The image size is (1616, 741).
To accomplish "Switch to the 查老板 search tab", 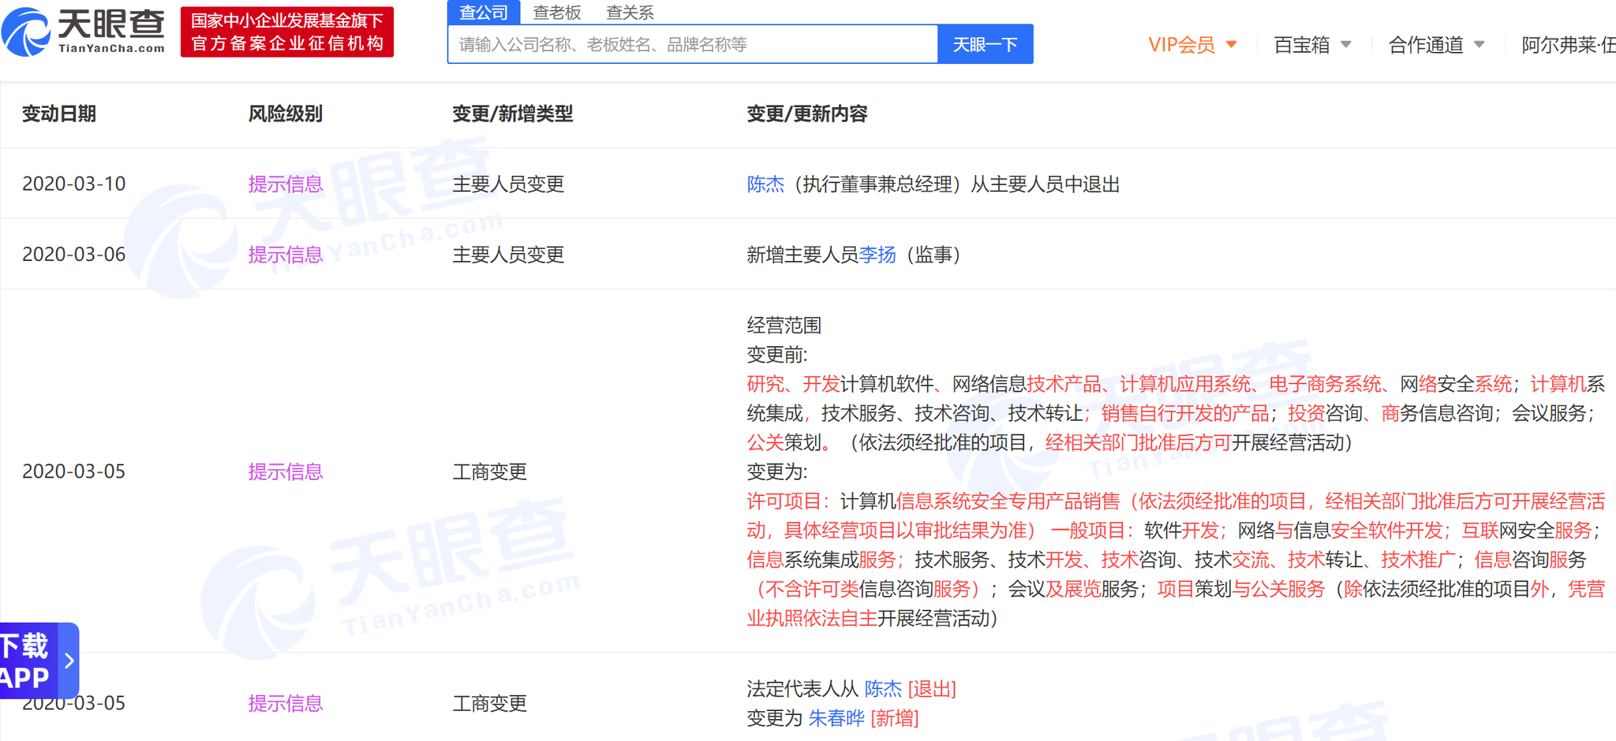I will (557, 12).
